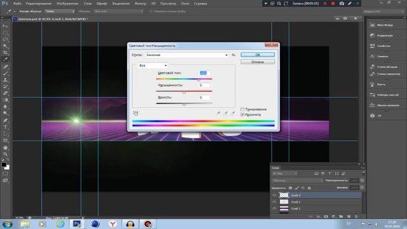Select the Clone Stamp tool
The height and width of the screenshot is (229, 407).
5,80
